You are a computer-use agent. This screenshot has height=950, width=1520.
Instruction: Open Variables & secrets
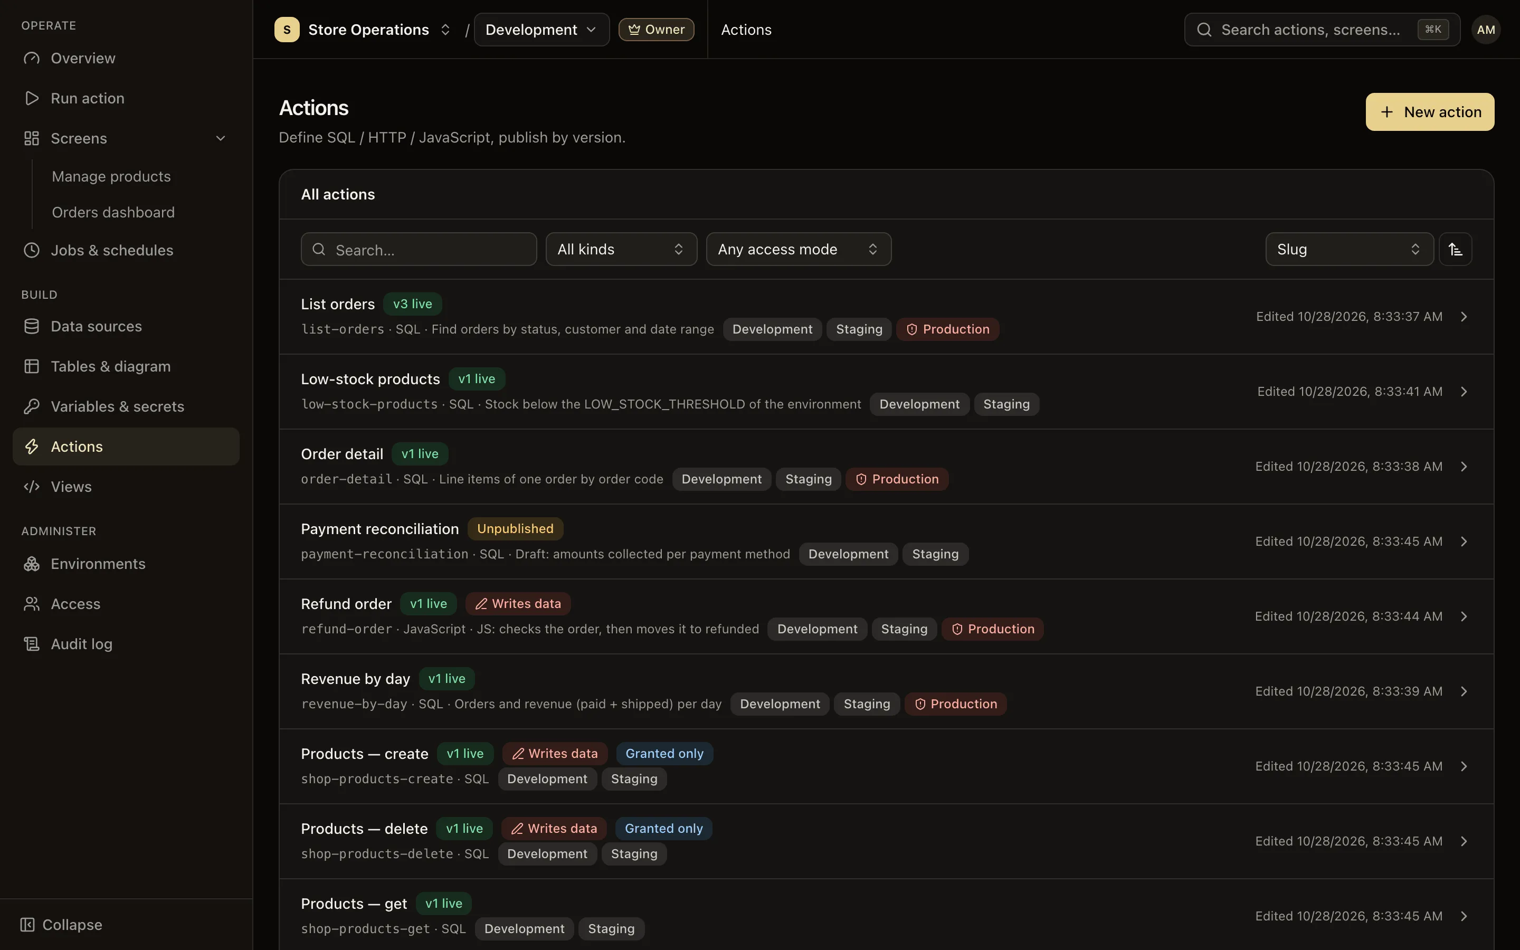point(126,406)
